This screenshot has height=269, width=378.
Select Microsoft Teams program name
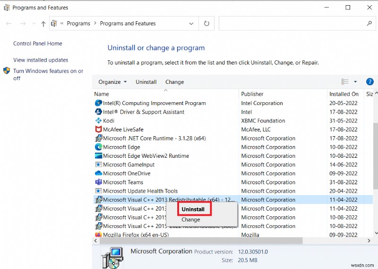tap(123, 182)
